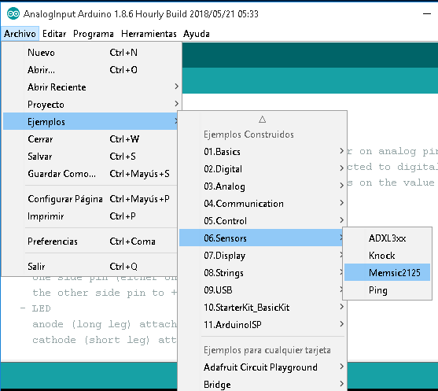Open the Programa menu
This screenshot has height=391, width=438.
94,34
